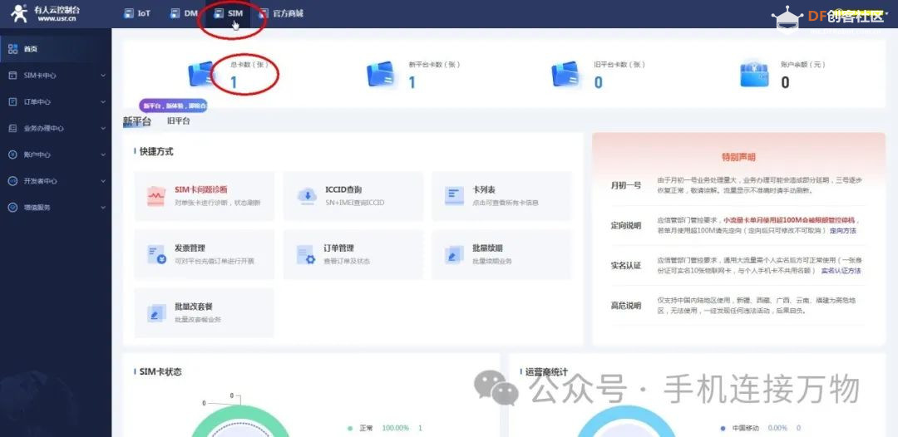This screenshot has height=437, width=898.
Task: Open 批量改套餐 shortcut title
Action: click(194, 307)
